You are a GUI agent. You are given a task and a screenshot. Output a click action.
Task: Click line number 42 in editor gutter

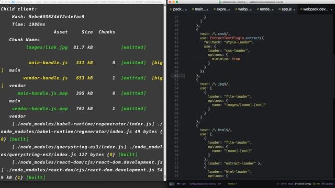pos(176,38)
